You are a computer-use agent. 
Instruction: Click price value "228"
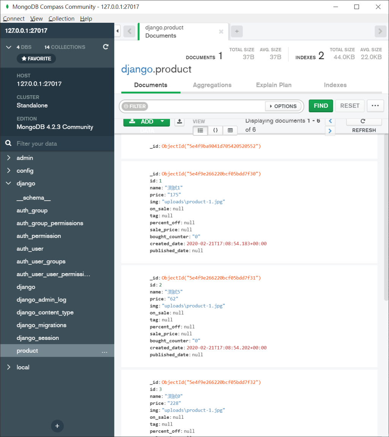(174, 403)
